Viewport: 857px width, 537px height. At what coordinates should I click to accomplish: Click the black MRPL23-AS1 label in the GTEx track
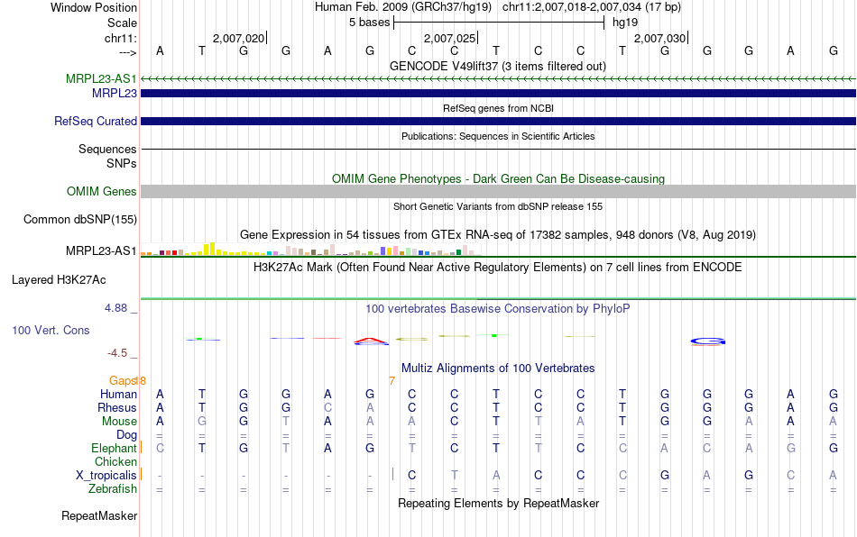point(101,251)
